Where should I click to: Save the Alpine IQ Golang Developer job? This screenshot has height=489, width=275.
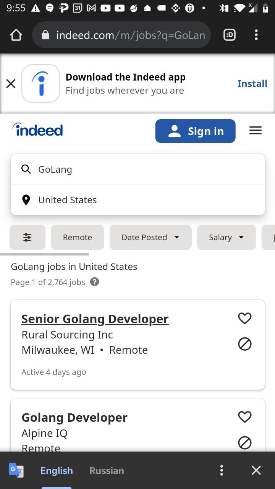pos(245,417)
